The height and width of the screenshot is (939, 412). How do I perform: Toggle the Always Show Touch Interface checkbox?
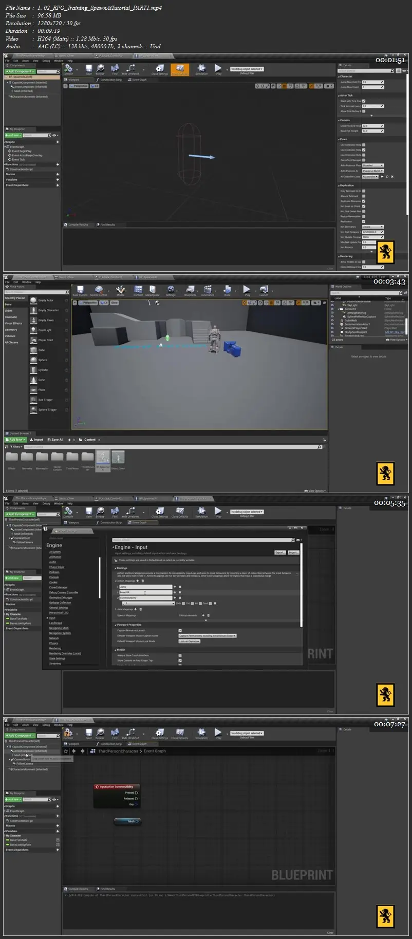click(180, 655)
